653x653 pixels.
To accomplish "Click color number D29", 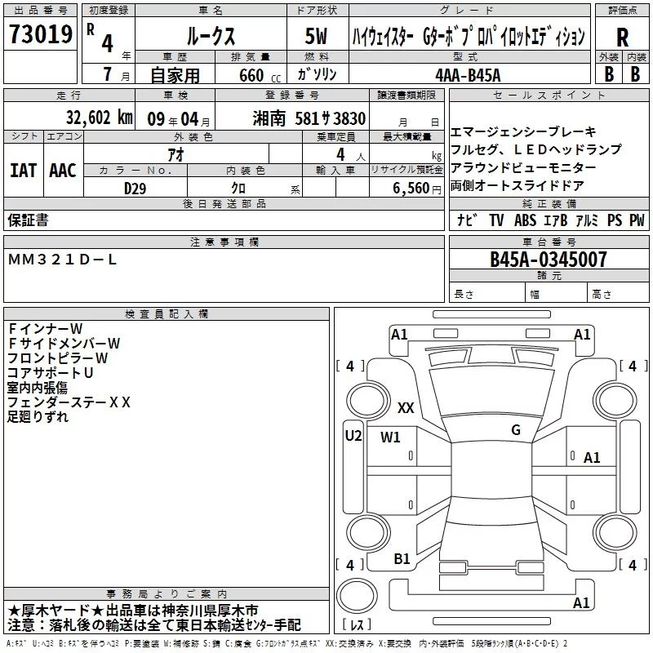I will point(135,189).
